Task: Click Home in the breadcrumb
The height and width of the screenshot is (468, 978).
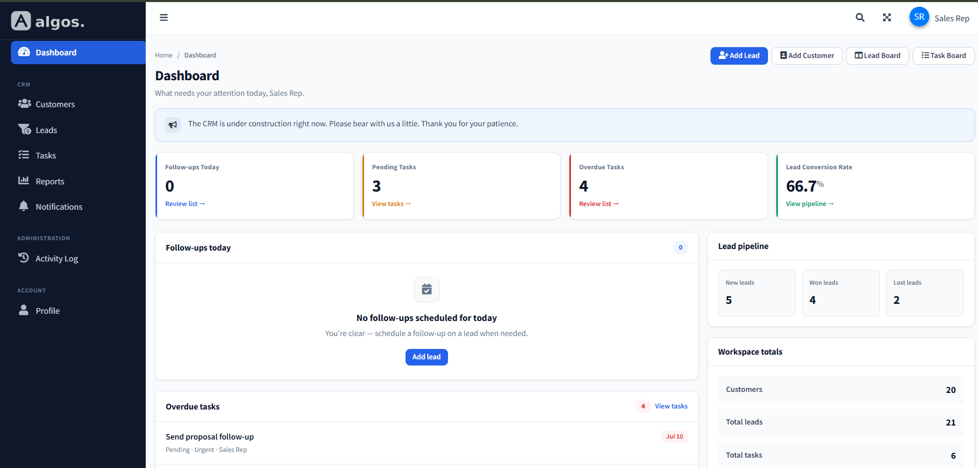Action: [x=164, y=55]
